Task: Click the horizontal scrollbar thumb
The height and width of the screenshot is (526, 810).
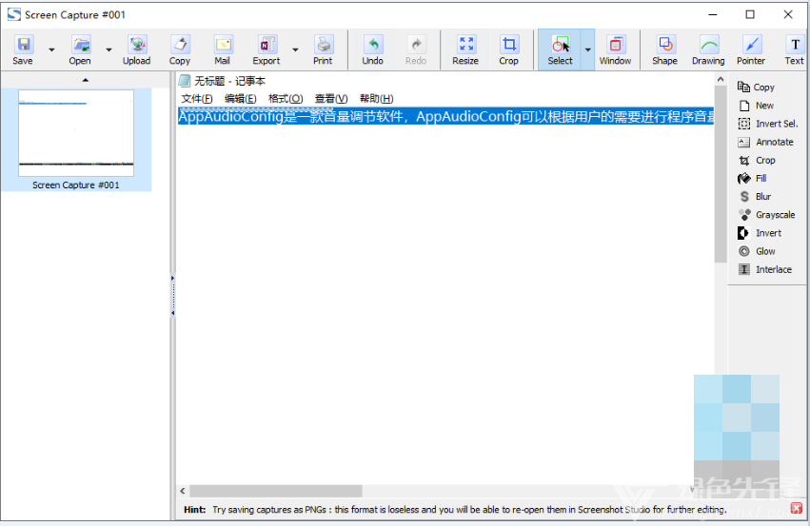Action: click(276, 491)
